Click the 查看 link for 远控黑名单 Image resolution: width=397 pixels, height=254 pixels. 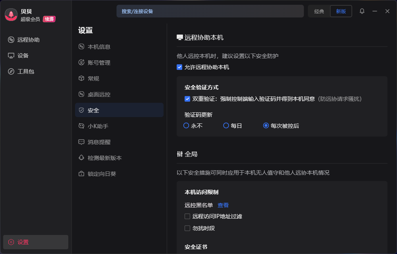(223, 205)
